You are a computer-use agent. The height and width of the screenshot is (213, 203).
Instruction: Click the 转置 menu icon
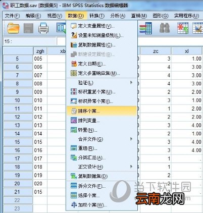pos(74,130)
